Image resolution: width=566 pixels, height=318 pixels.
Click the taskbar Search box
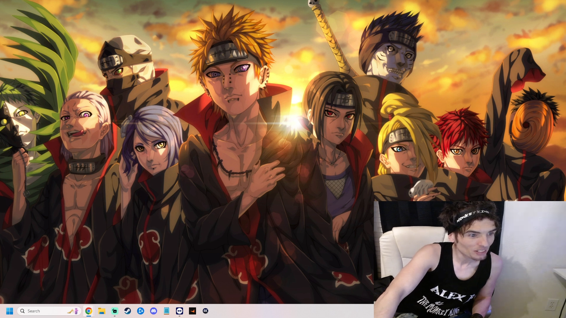coord(49,311)
